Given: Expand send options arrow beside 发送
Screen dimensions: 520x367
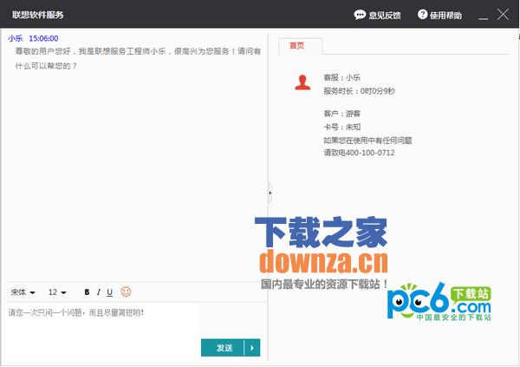Looking at the screenshot, I should [x=252, y=348].
